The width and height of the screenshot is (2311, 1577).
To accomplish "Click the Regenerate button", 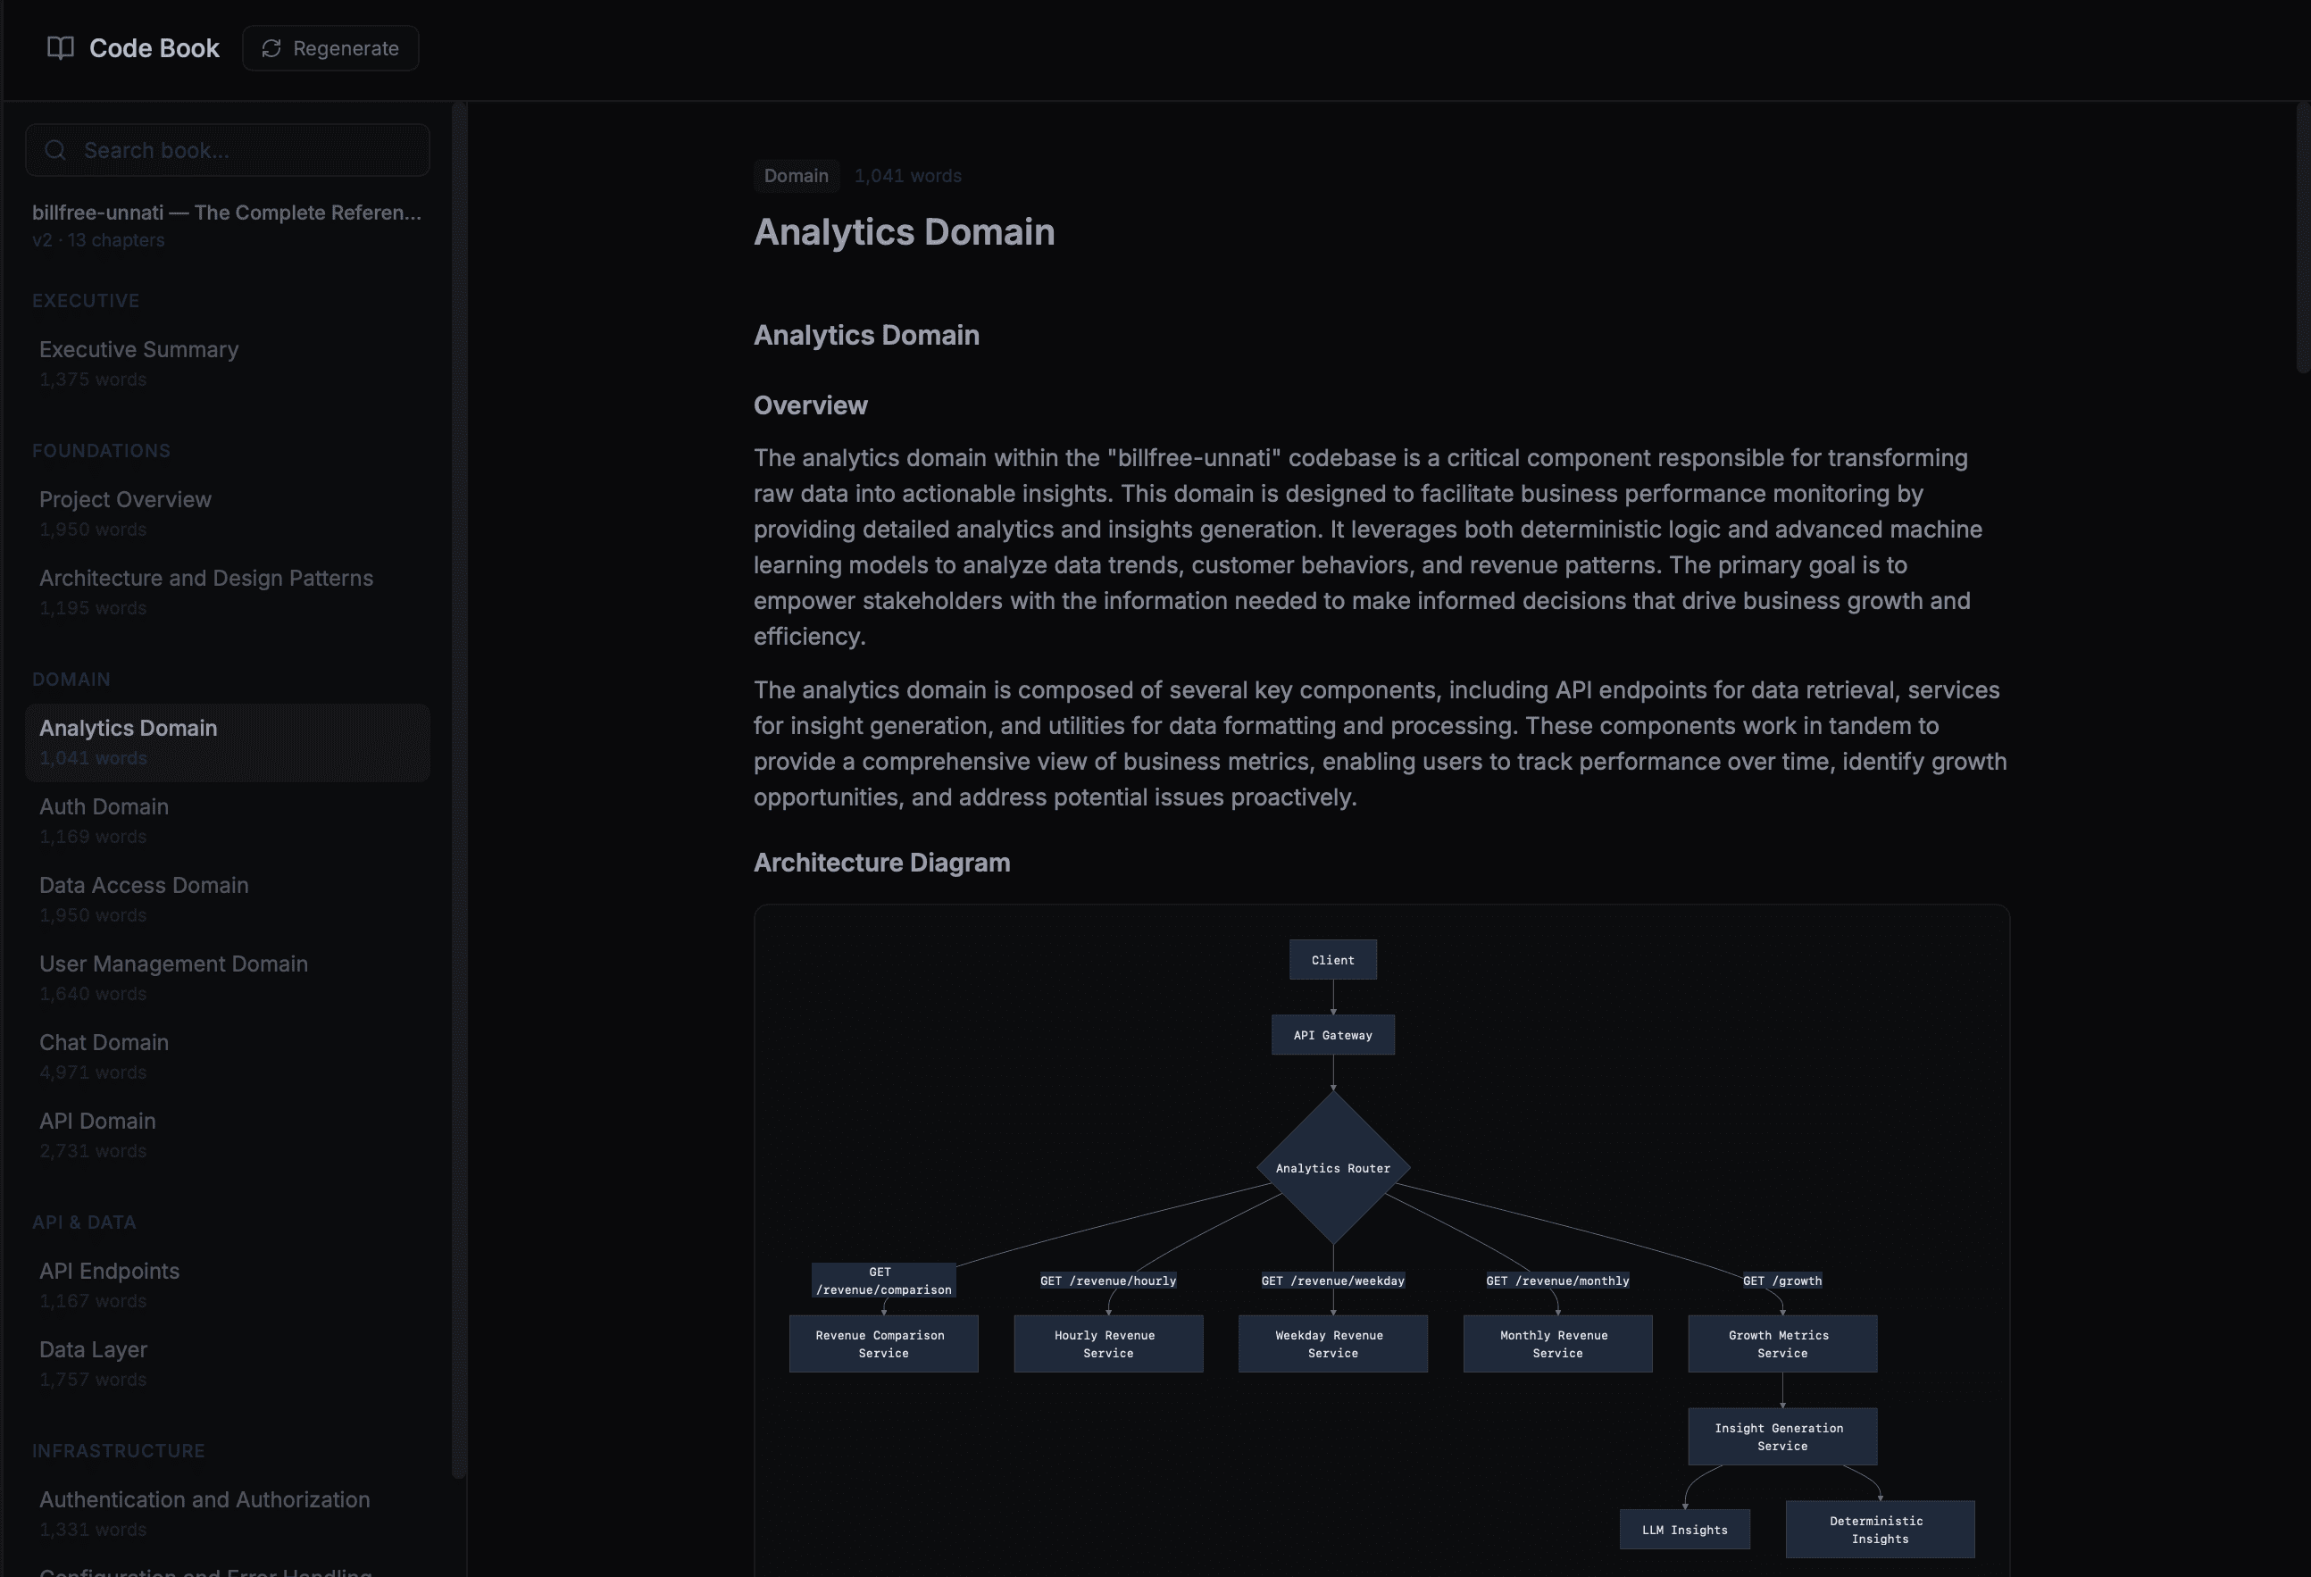I will 330,47.
